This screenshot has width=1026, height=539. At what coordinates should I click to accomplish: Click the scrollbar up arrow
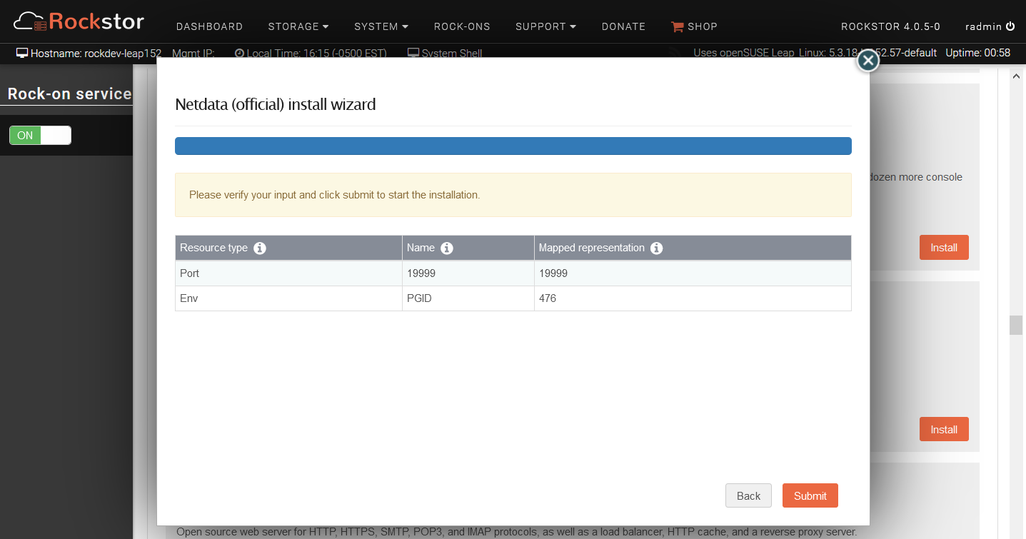[x=1015, y=76]
